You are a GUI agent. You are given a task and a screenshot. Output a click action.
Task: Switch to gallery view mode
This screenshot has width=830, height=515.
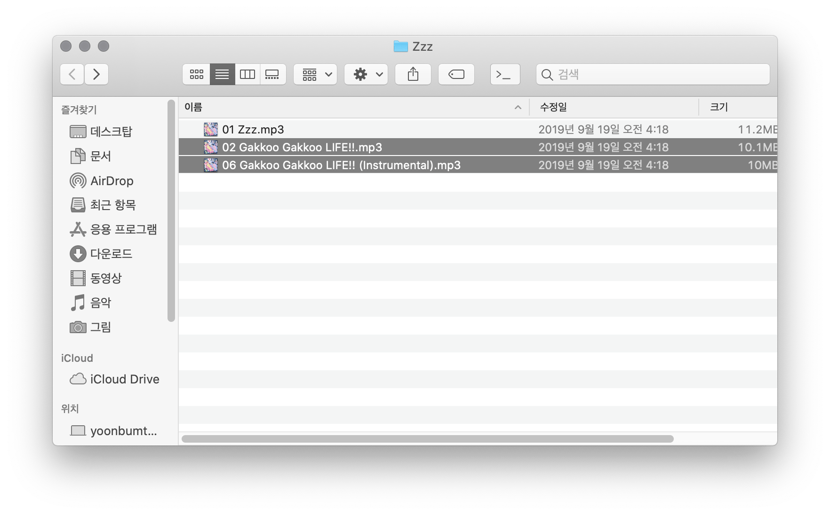(x=272, y=74)
